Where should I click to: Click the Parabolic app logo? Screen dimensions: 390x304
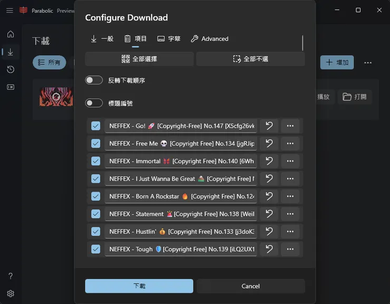(23, 11)
